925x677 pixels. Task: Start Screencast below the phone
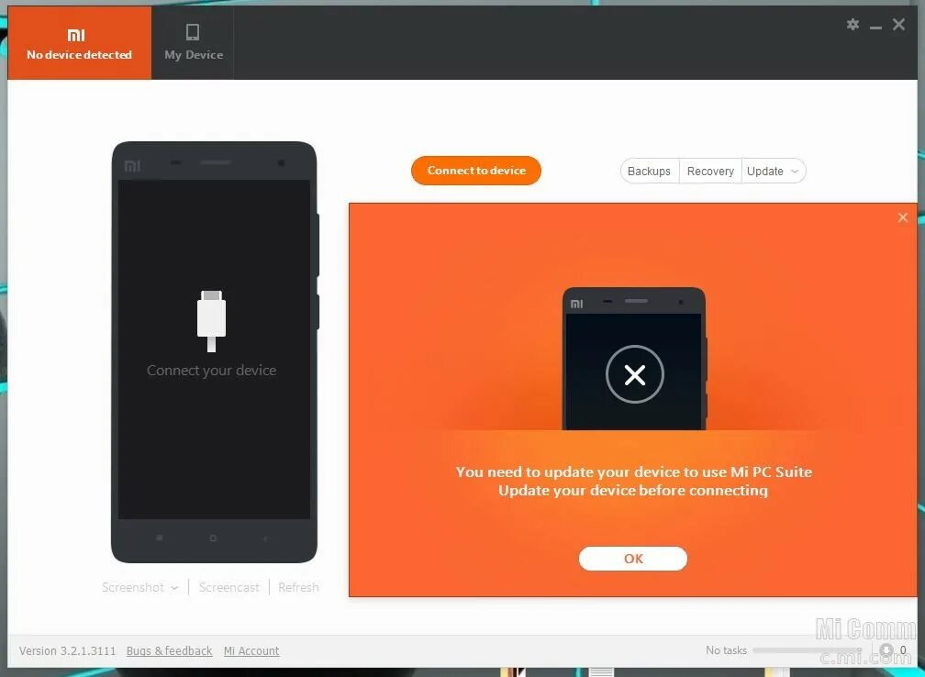(x=228, y=587)
